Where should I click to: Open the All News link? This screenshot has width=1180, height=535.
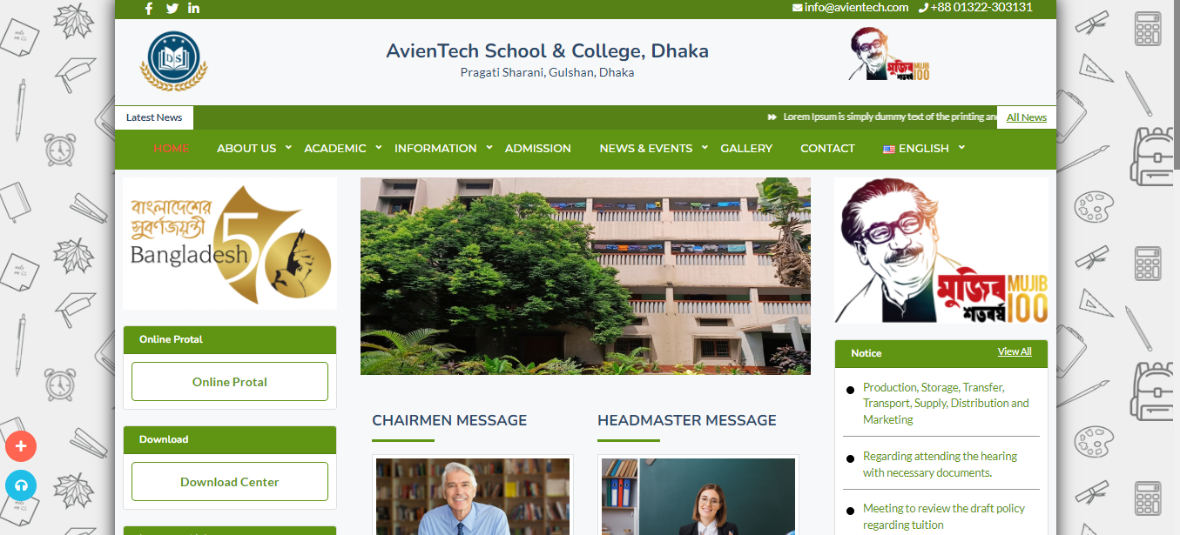click(1027, 117)
